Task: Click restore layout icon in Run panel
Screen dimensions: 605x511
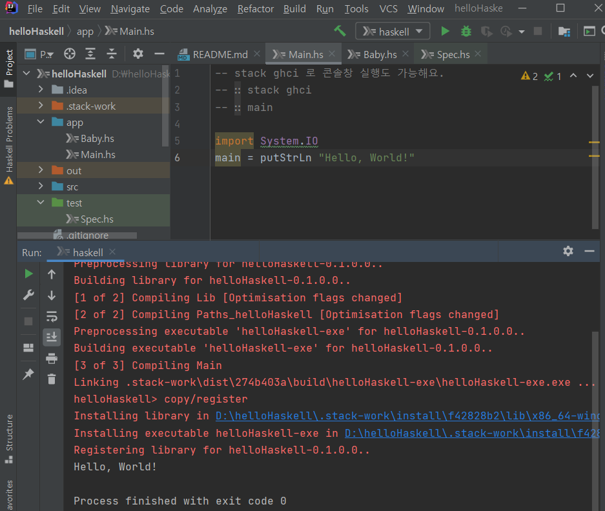Action: click(28, 348)
